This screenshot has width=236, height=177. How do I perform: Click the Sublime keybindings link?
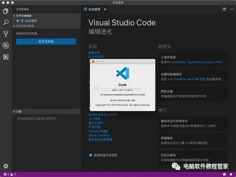pos(180,79)
